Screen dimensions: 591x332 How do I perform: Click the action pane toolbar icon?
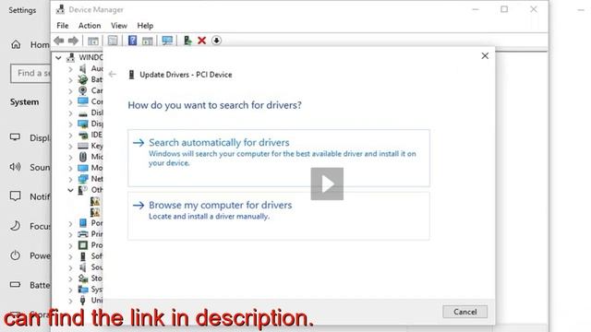pos(148,41)
